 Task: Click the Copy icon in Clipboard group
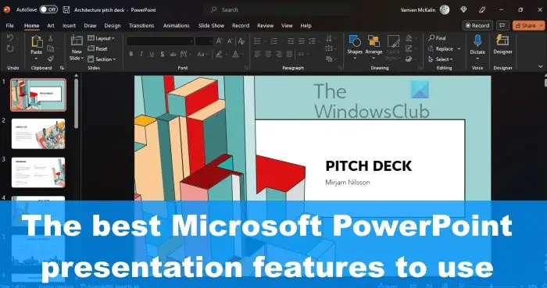point(51,48)
